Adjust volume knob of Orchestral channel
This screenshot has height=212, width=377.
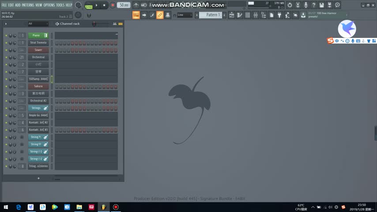point(15,57)
